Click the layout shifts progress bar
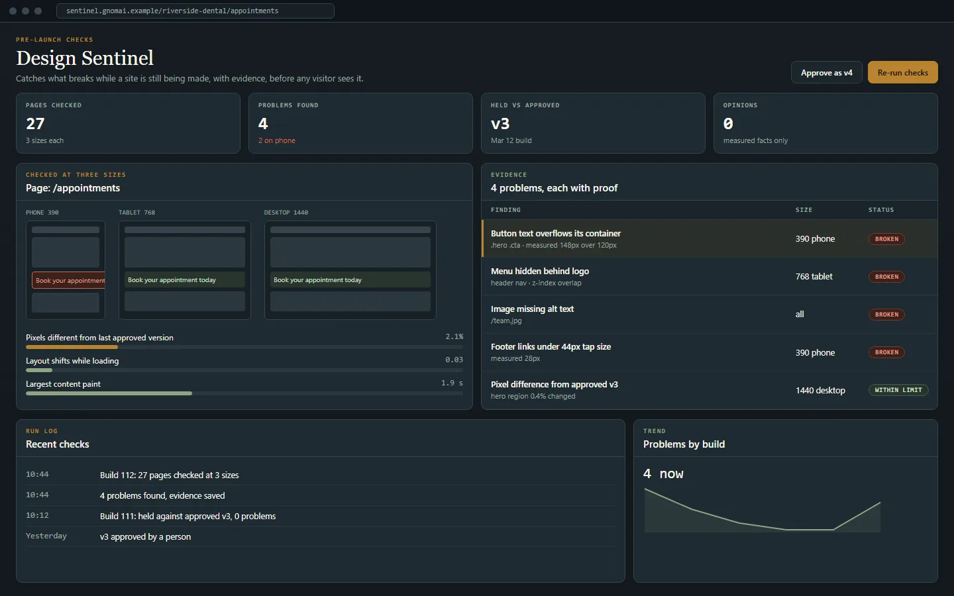Image resolution: width=954 pixels, height=596 pixels. pyautogui.click(x=244, y=370)
